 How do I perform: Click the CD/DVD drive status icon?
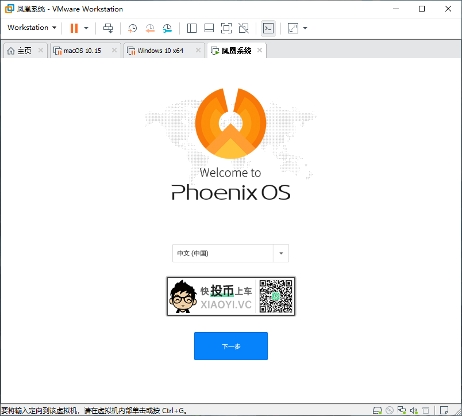[390, 410]
